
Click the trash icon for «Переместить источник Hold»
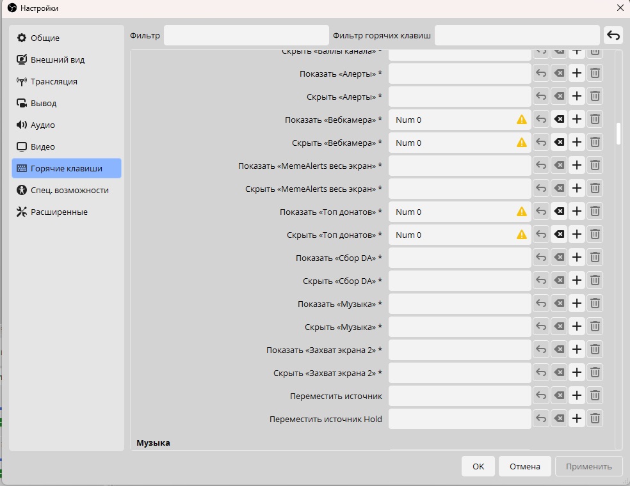tap(595, 418)
